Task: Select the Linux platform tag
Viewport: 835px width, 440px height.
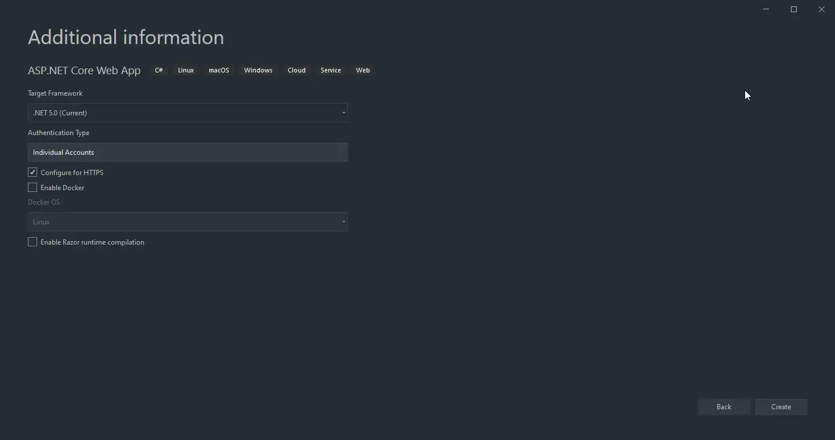Action: 186,70
